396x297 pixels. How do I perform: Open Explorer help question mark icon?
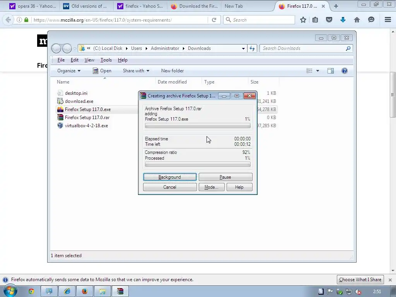(x=345, y=71)
